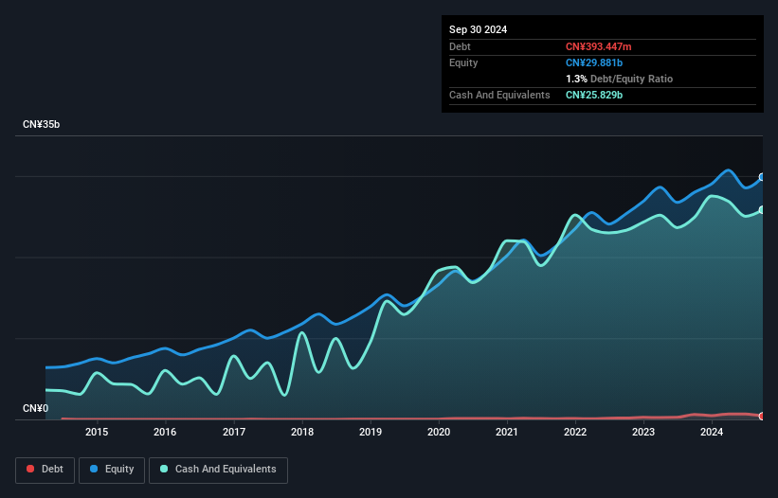Toggle the Debt series legend button

tap(45, 470)
